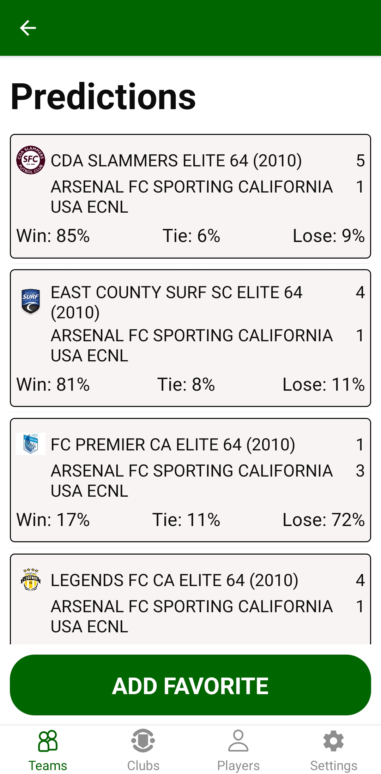Image resolution: width=381 pixels, height=774 pixels.
Task: Tap the CDA Slammers SFC club logo
Action: click(31, 160)
